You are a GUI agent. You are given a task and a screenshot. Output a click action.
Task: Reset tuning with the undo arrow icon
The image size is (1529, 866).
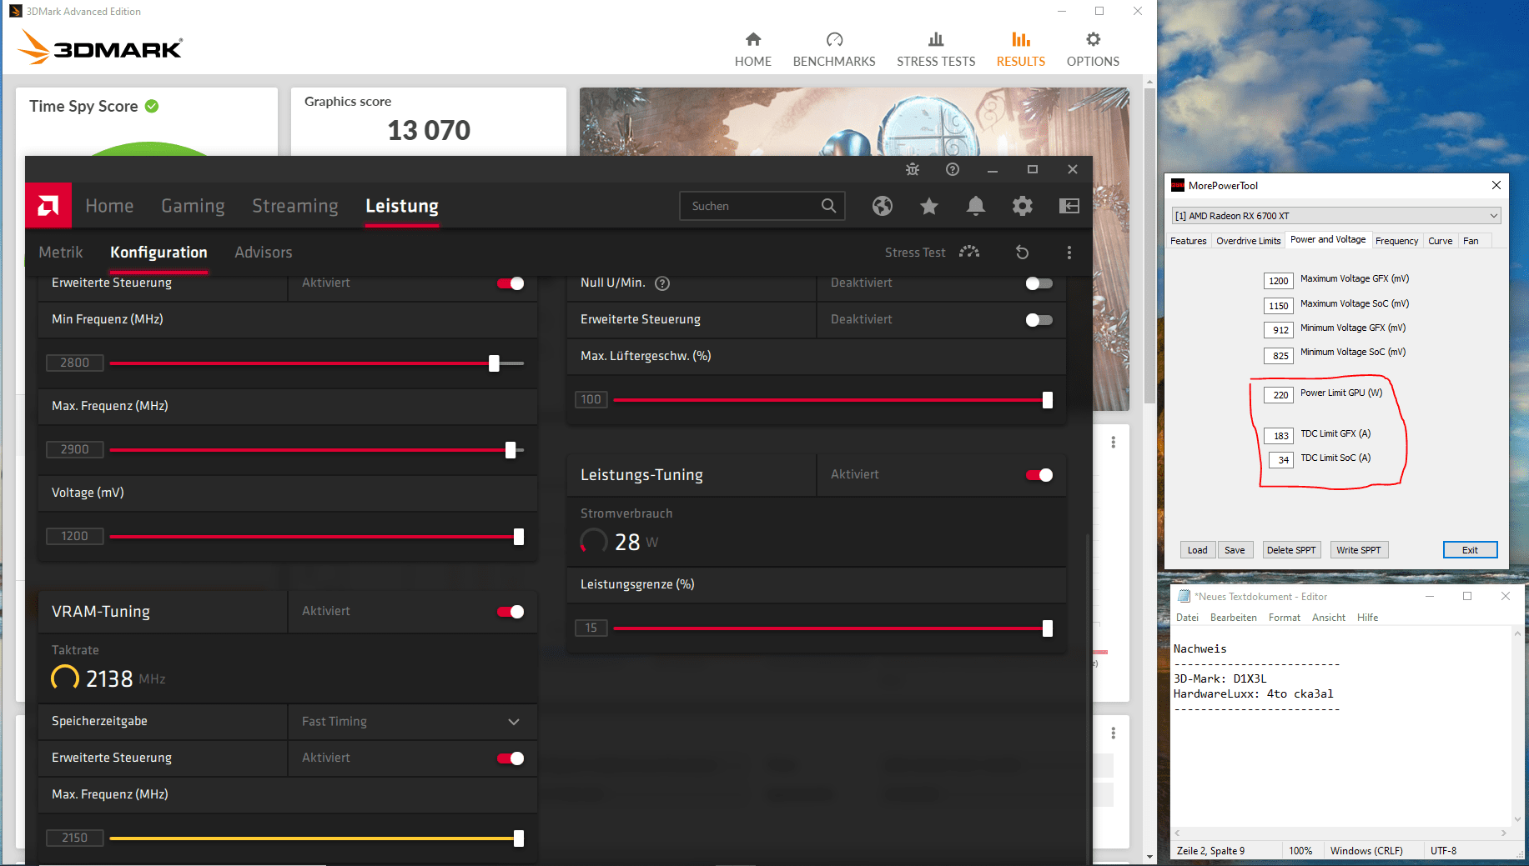(1023, 253)
